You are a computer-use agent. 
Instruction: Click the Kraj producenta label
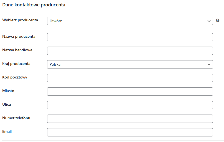tap(16, 64)
